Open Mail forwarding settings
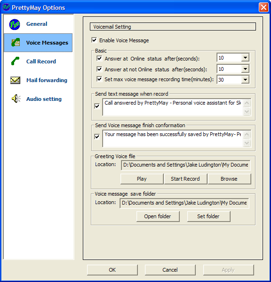The height and width of the screenshot is (282, 271). coord(38,80)
